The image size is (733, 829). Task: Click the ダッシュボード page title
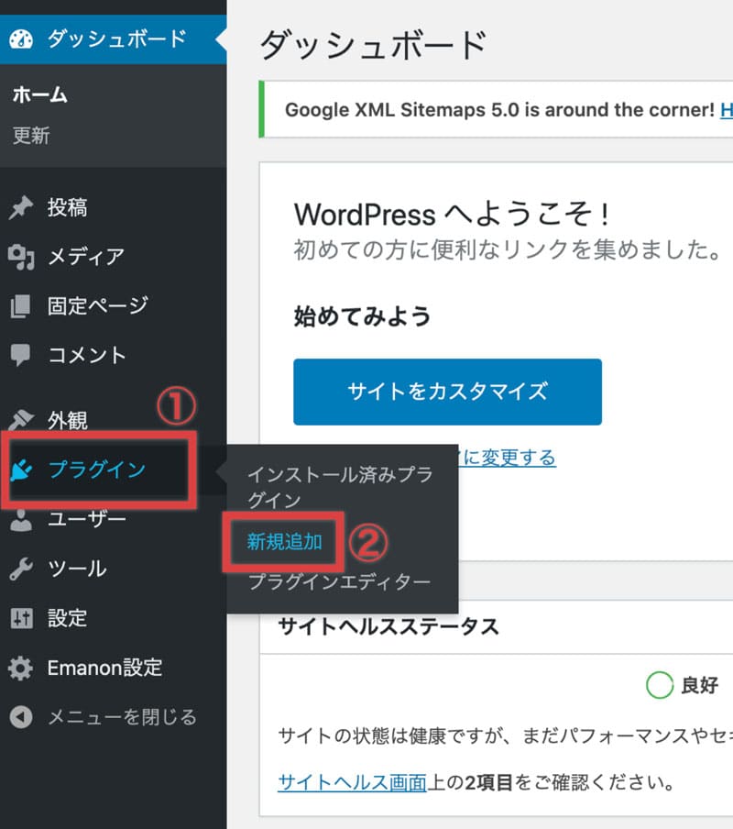click(373, 44)
